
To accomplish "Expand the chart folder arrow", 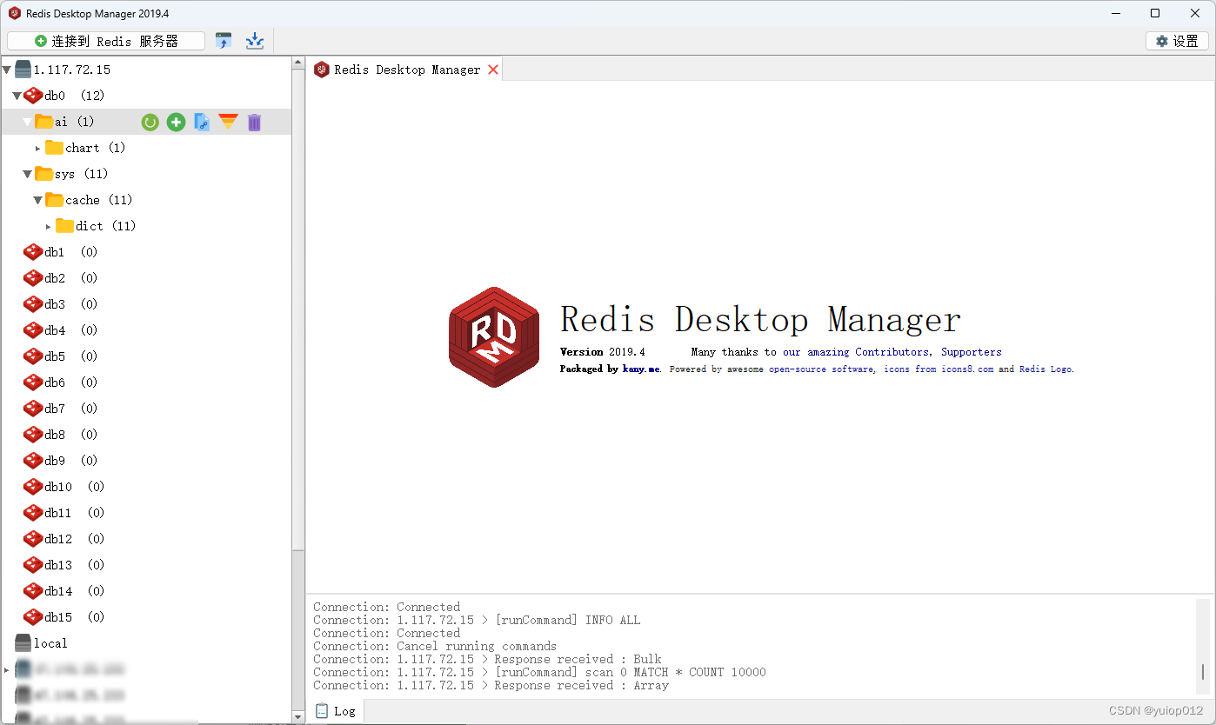I will pos(38,148).
